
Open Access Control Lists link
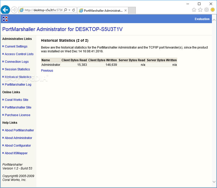(x=19, y=54)
